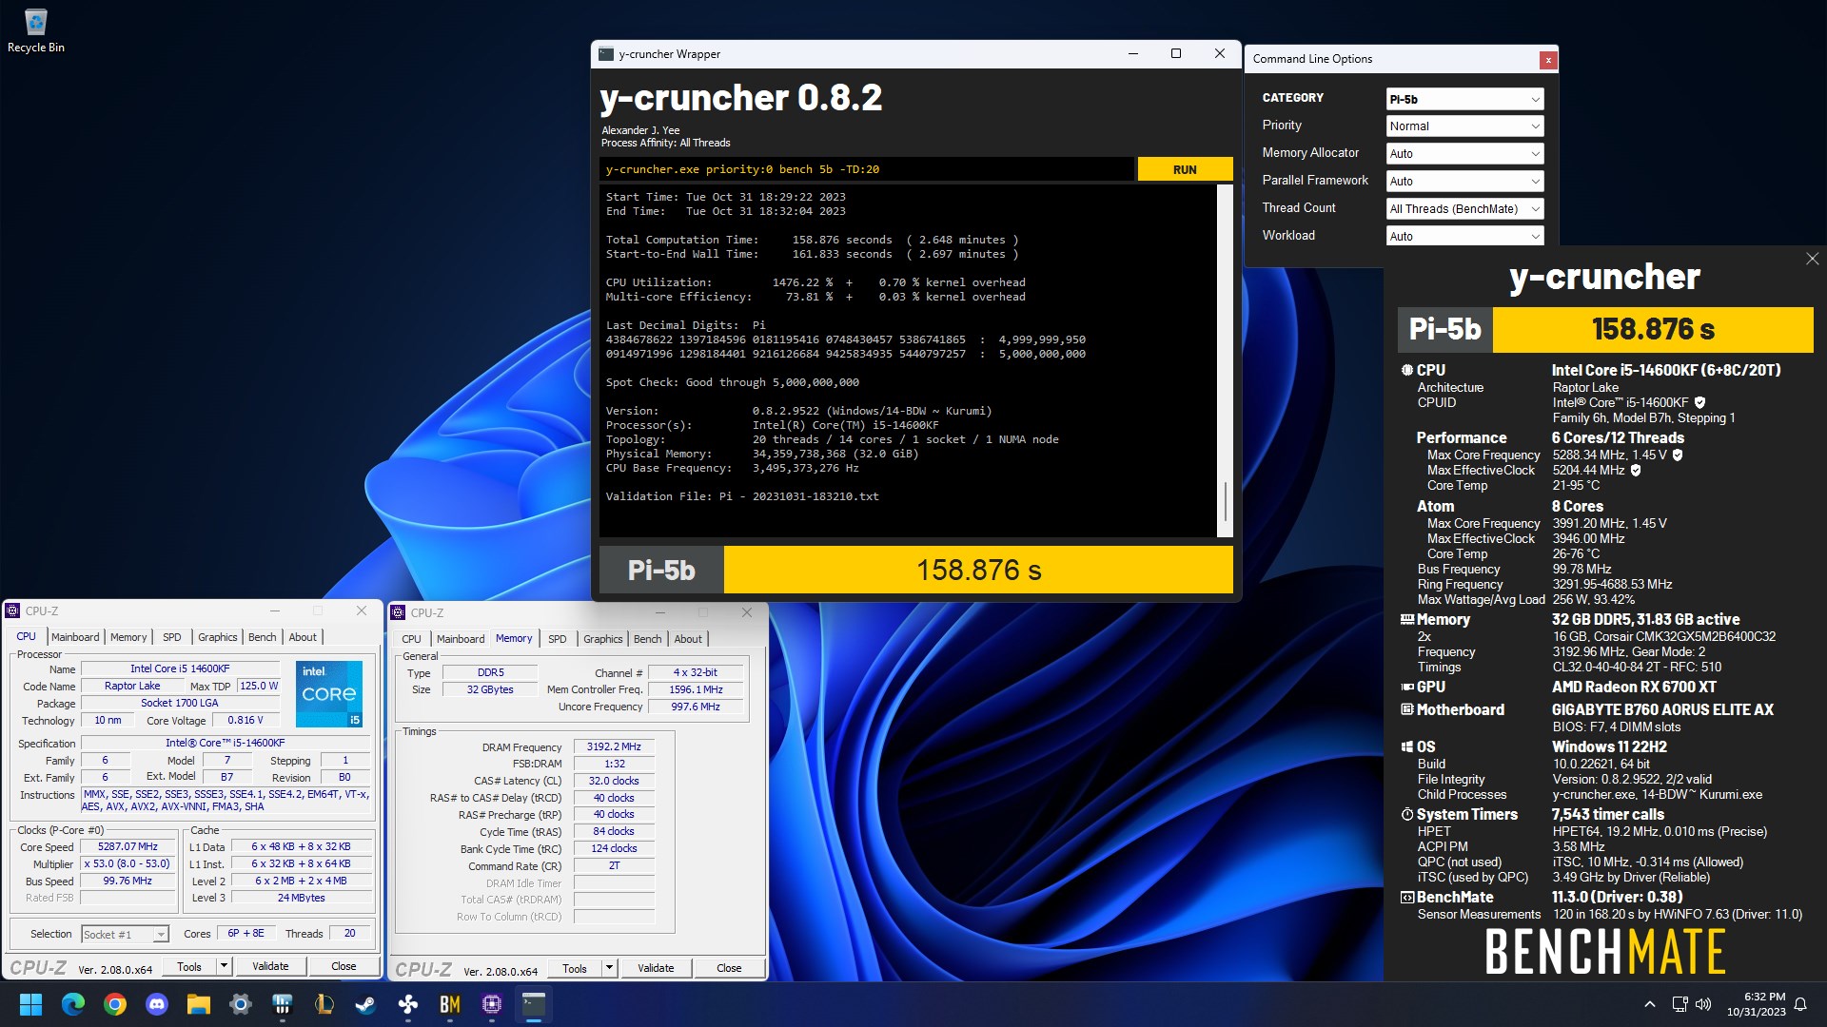Open the HWiNFO taskbar icon
Image resolution: width=1827 pixels, height=1027 pixels.
coord(283,1004)
